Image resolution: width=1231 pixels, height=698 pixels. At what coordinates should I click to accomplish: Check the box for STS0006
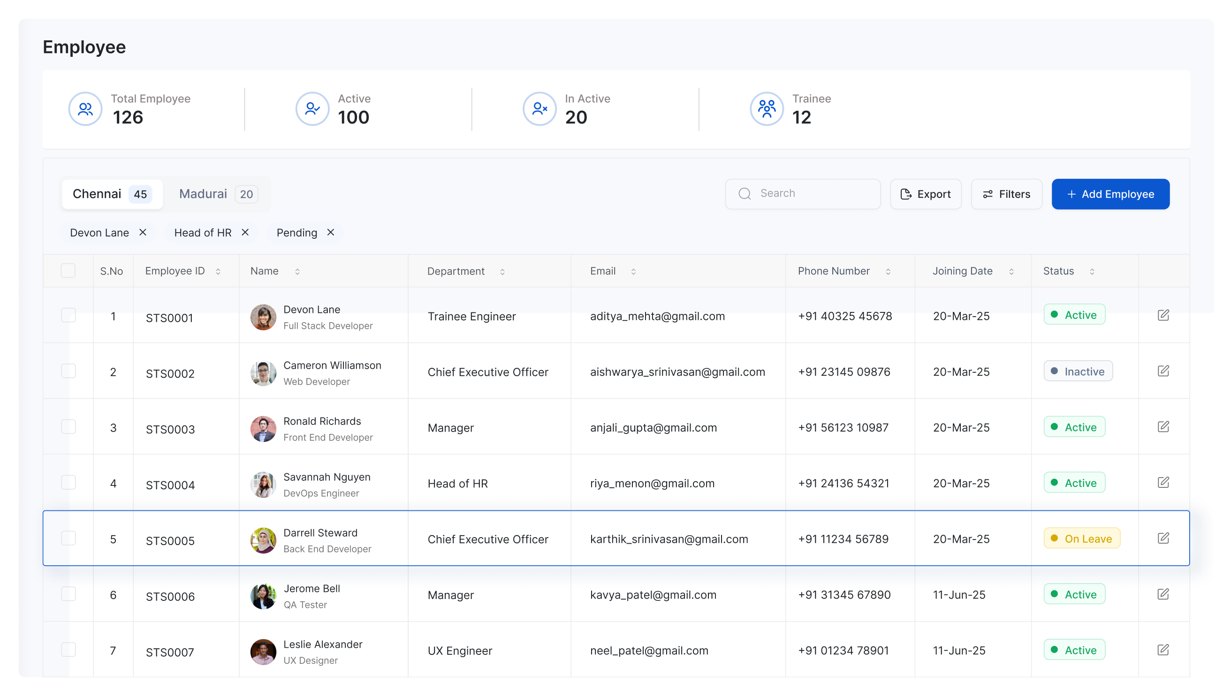point(68,594)
